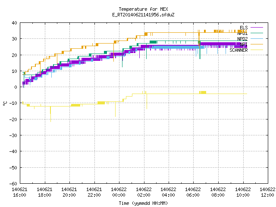The image size is (276, 207).
Task: Click the blue NPD2 legend line sample
Action: (257, 38)
